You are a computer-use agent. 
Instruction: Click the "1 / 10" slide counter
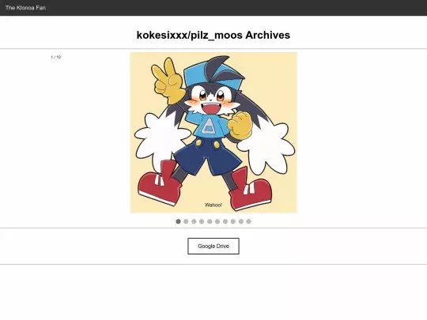coord(56,57)
